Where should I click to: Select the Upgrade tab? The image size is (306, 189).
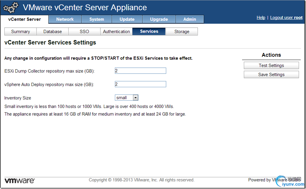click(x=159, y=19)
